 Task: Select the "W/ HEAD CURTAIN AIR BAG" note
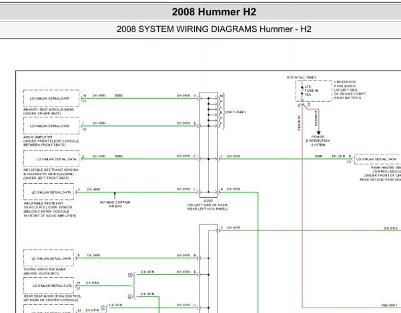coord(115,204)
